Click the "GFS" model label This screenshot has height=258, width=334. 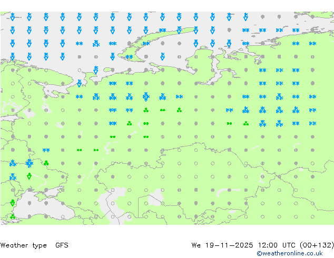point(62,245)
